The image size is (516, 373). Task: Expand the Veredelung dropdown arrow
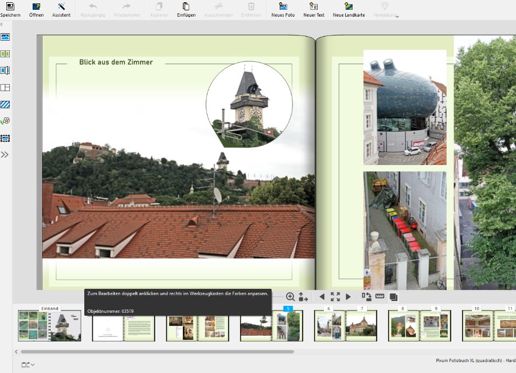coord(397,17)
